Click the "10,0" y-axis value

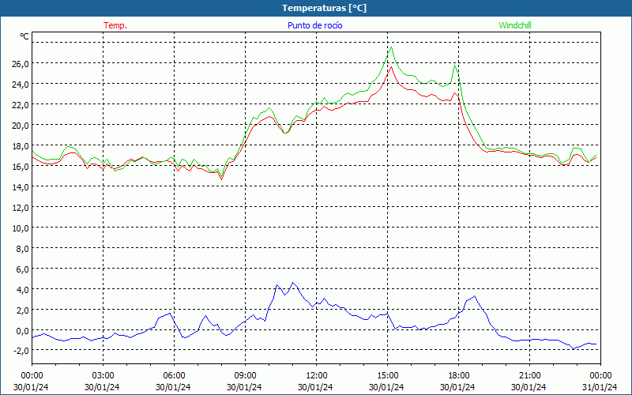tap(21, 228)
